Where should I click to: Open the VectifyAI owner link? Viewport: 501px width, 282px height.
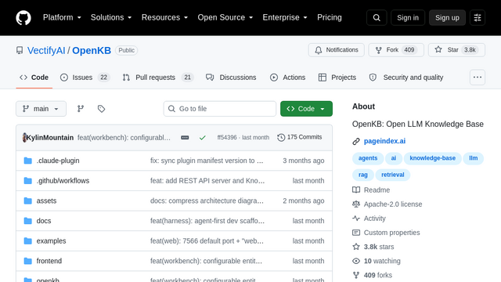click(46, 50)
